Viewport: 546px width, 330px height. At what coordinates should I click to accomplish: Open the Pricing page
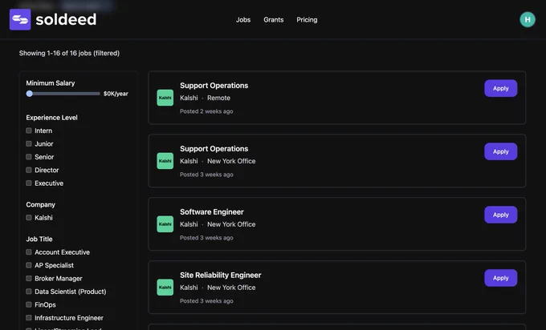(x=307, y=20)
